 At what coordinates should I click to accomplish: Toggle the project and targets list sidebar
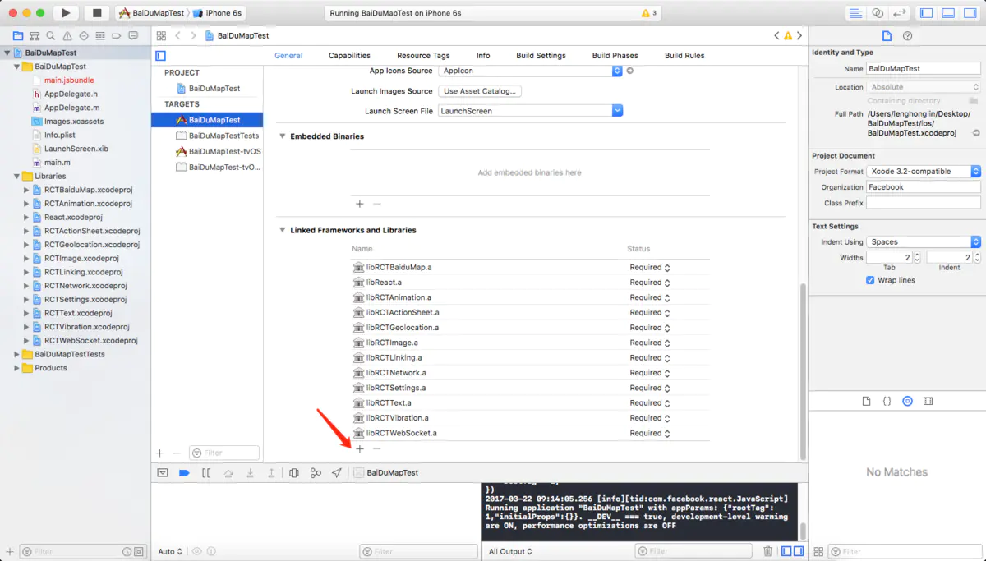point(160,56)
